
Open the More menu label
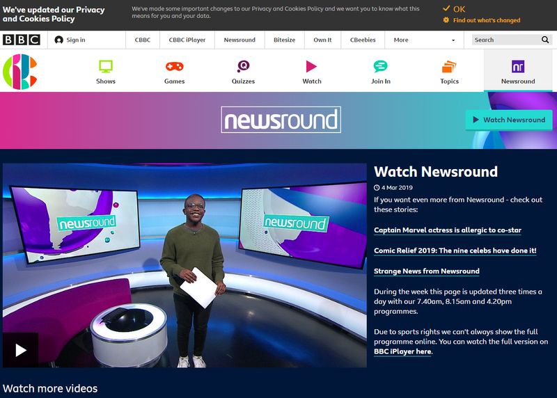coord(401,40)
